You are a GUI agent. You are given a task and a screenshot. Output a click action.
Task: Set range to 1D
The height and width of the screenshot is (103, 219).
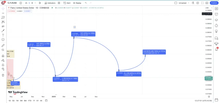coord(10,101)
